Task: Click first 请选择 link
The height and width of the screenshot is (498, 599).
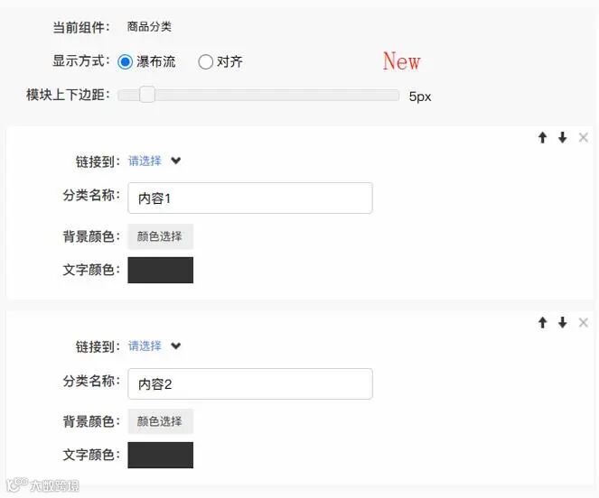Action: pos(145,161)
